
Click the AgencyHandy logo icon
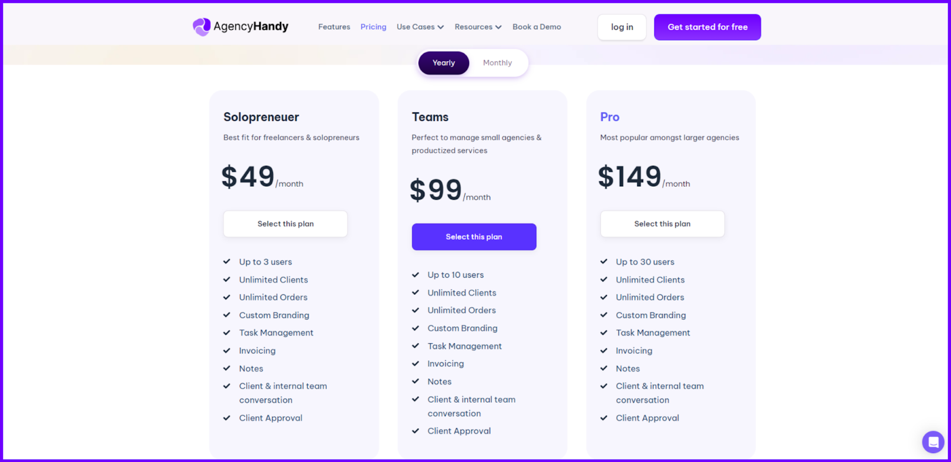tap(200, 26)
